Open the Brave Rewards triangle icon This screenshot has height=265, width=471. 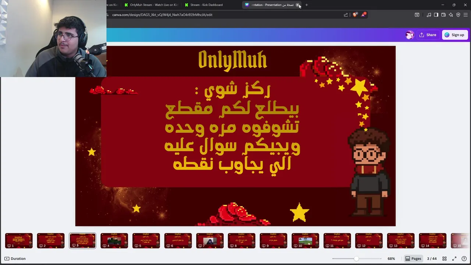[364, 15]
